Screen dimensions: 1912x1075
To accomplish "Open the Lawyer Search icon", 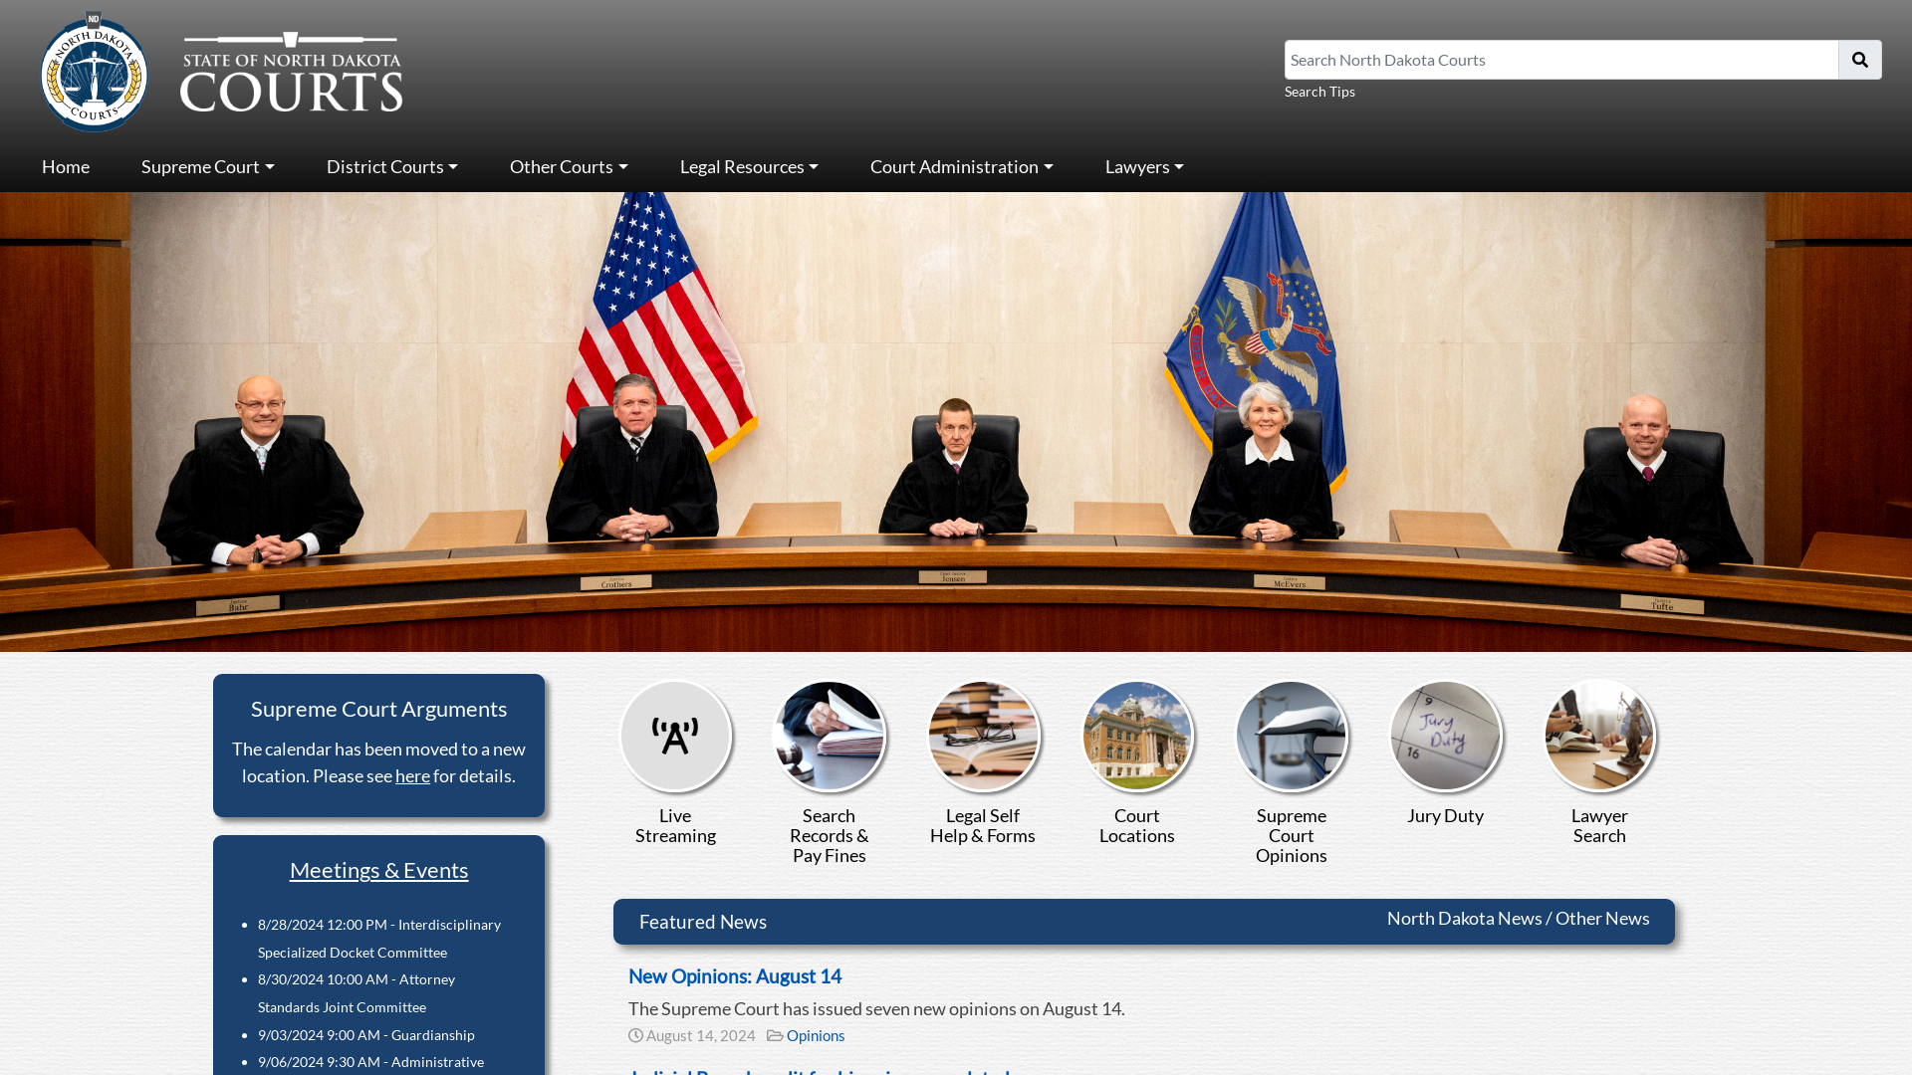I will tap(1599, 736).
